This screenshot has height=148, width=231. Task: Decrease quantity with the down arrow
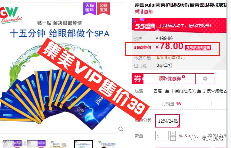[173, 138]
